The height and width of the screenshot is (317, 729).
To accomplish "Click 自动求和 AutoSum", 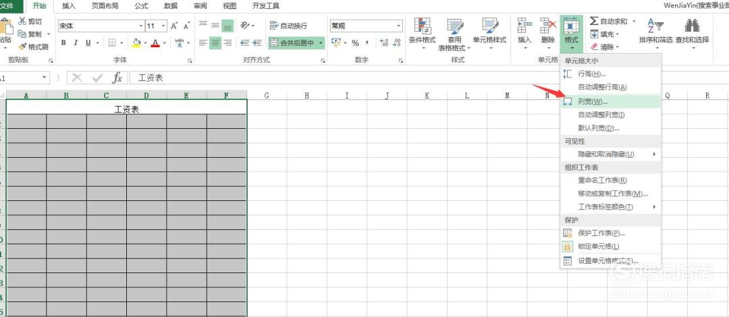I will pyautogui.click(x=609, y=22).
